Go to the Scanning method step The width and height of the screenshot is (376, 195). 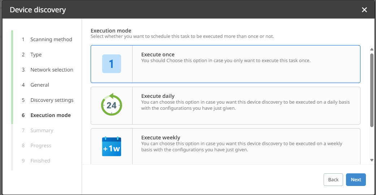51,39
